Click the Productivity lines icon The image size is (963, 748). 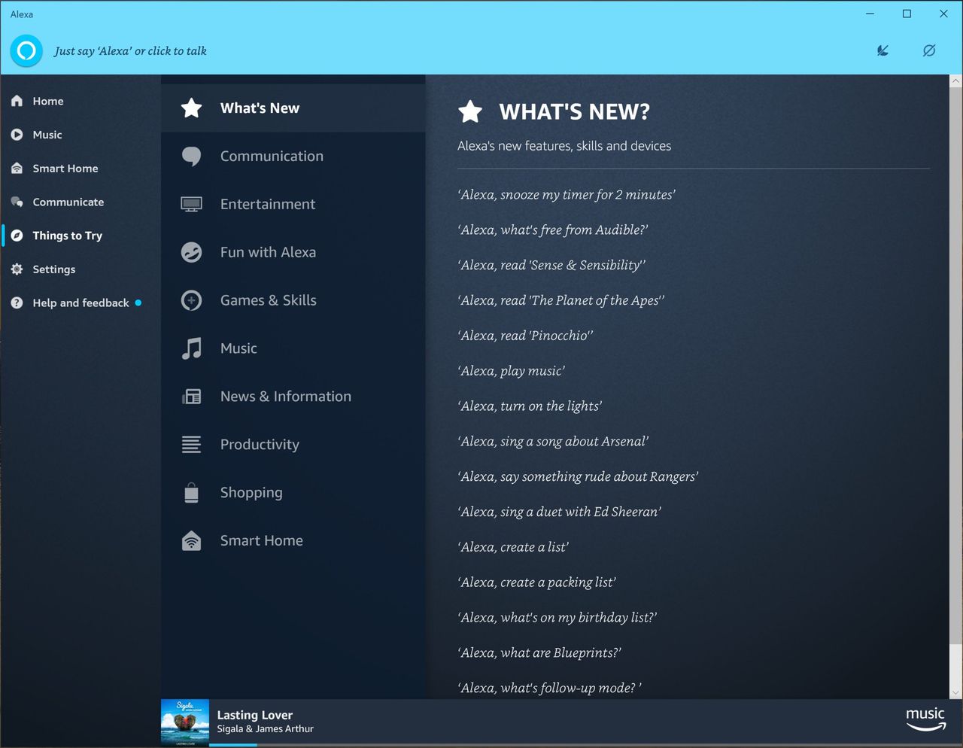point(191,445)
